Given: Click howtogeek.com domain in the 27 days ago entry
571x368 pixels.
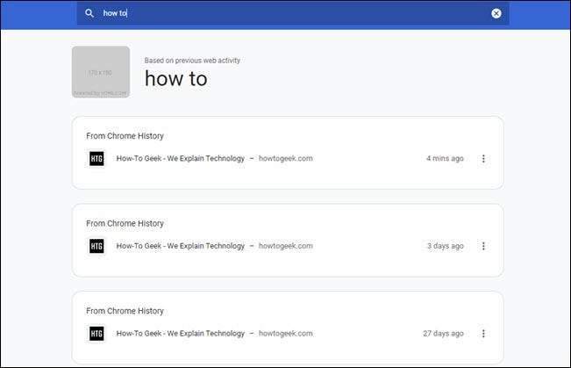Looking at the screenshot, I should [x=286, y=333].
